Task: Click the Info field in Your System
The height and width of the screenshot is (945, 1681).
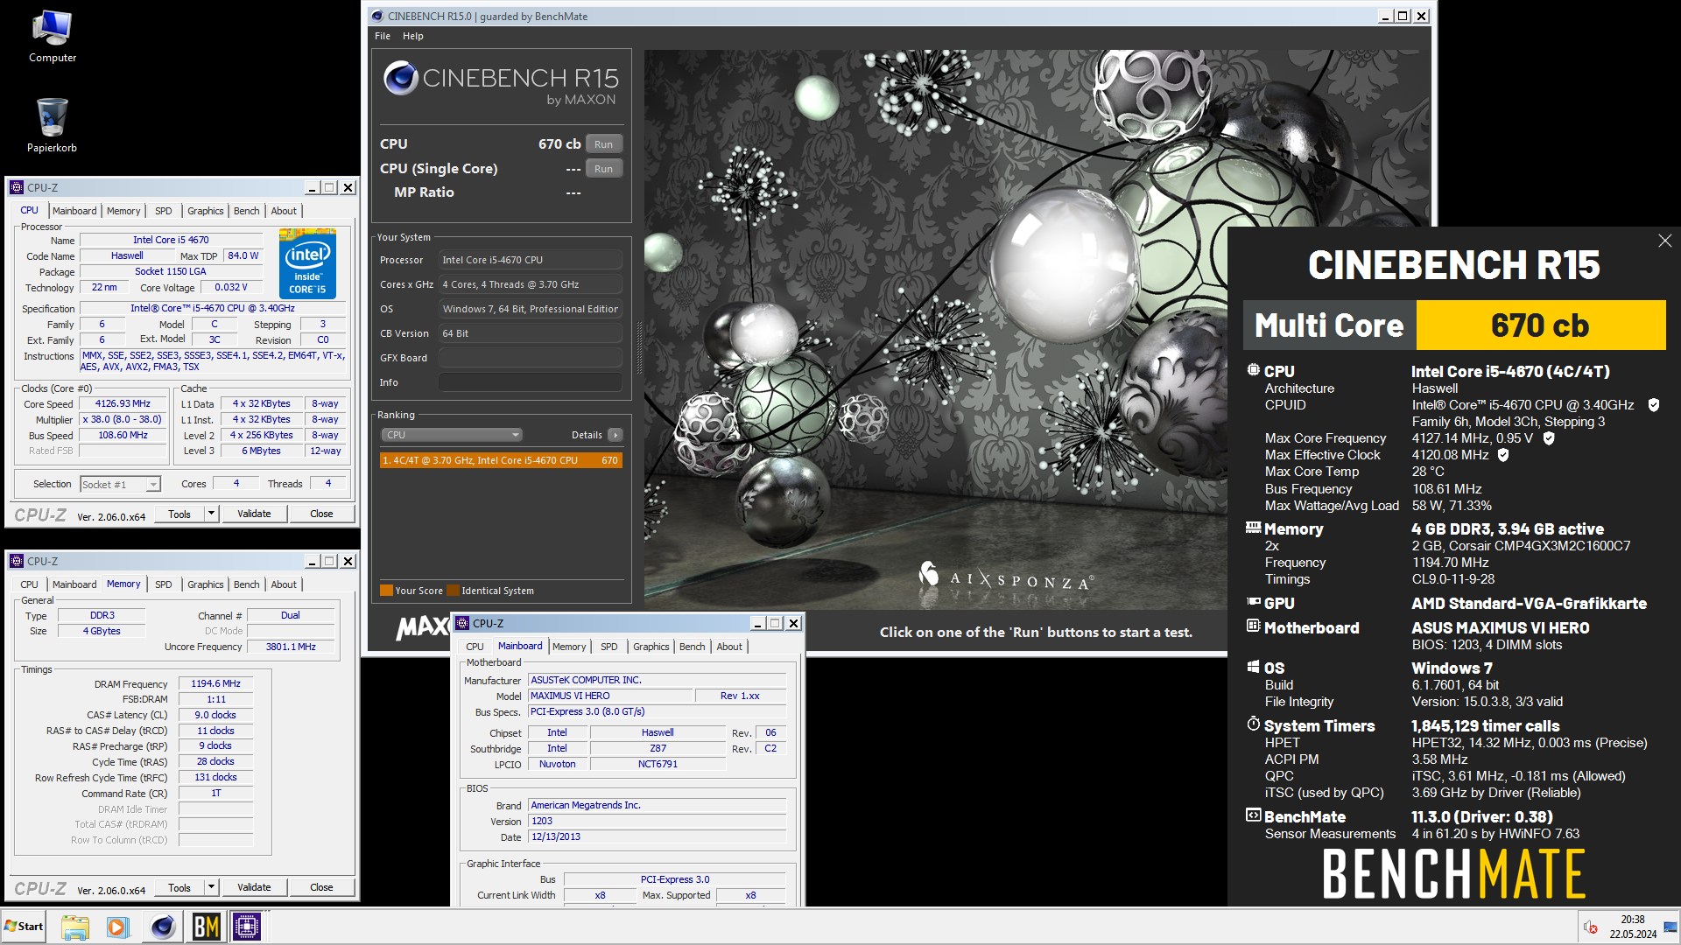Action: point(531,382)
